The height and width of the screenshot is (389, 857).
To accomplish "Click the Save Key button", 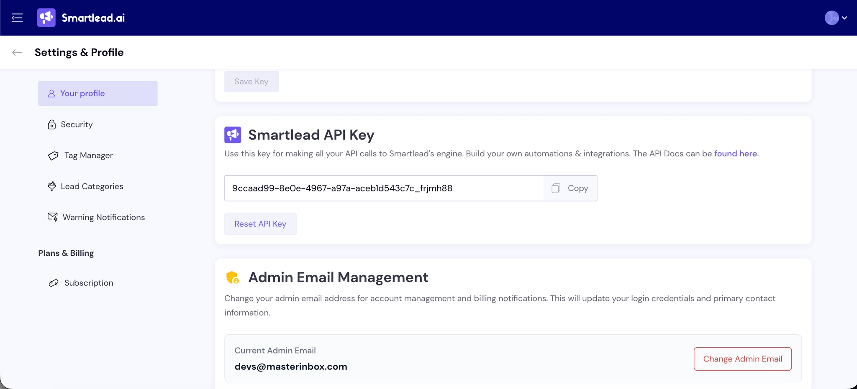I will [251, 81].
